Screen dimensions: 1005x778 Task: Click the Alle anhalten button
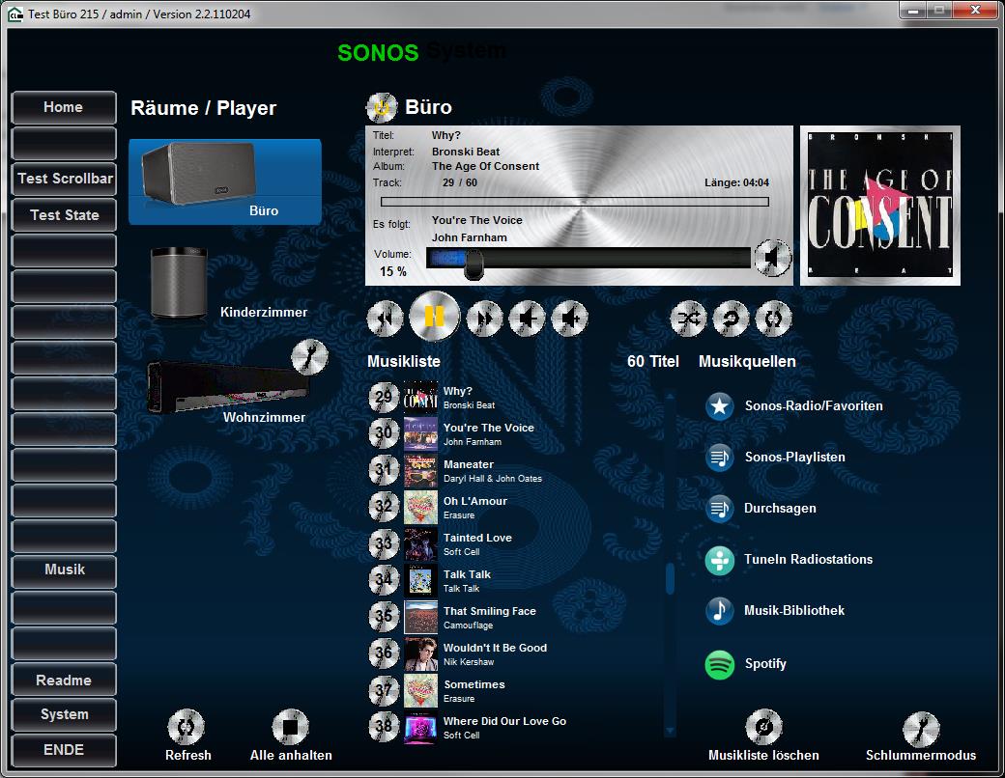[x=290, y=728]
